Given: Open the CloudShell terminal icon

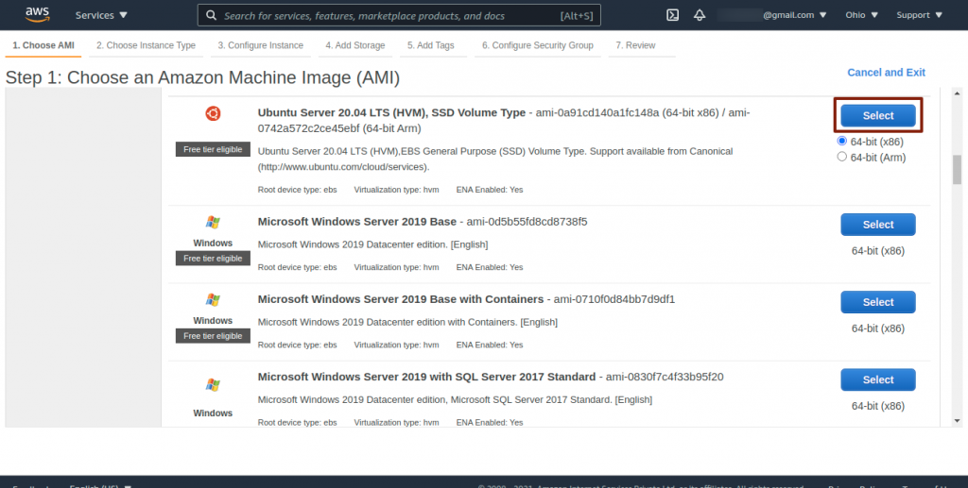Looking at the screenshot, I should coord(672,15).
